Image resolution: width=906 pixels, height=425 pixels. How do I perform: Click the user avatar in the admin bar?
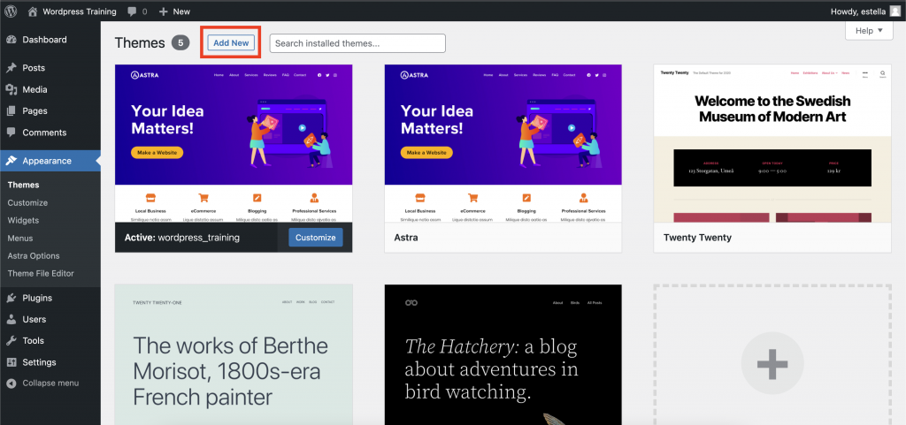click(895, 11)
